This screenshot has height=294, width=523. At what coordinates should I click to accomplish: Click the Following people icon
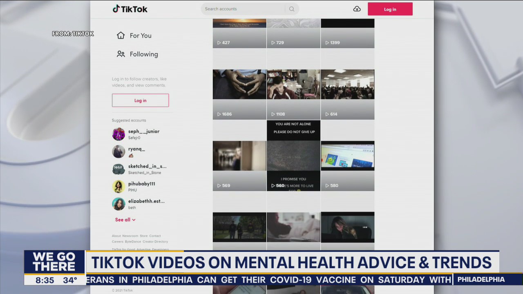[121, 53]
